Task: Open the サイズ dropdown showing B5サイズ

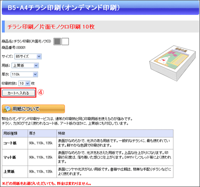Action: (x=28, y=57)
